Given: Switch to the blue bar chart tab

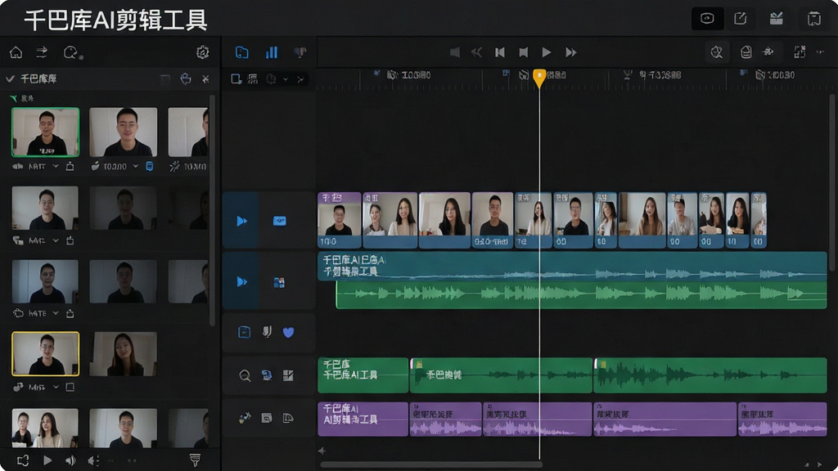Looking at the screenshot, I should click(272, 52).
